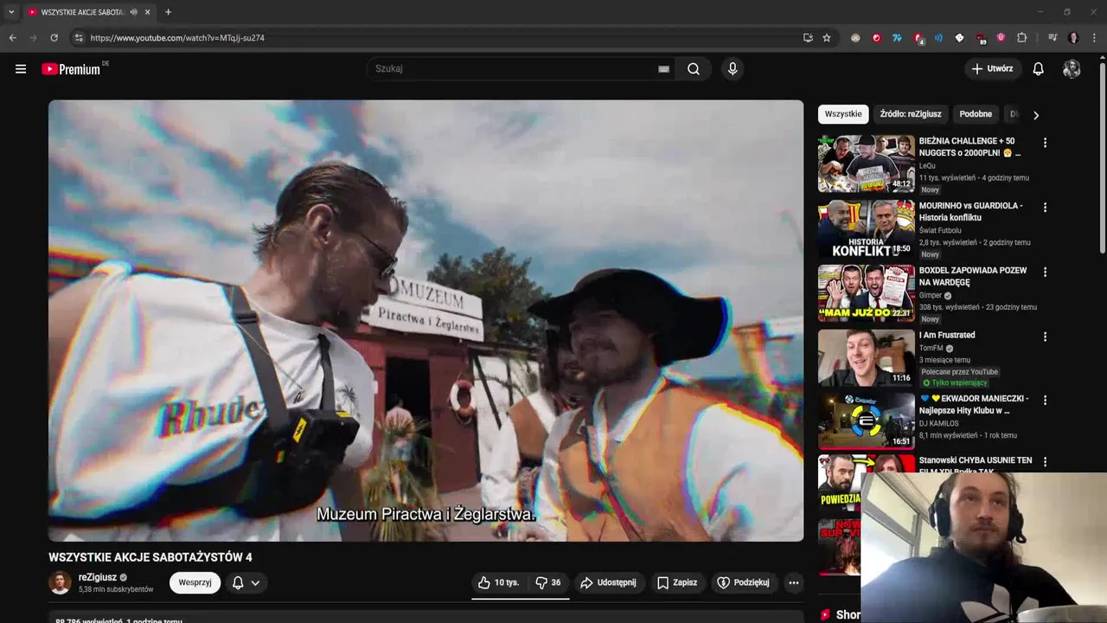This screenshot has height=623, width=1107.
Task: Click the Utwórz button
Action: pos(992,69)
